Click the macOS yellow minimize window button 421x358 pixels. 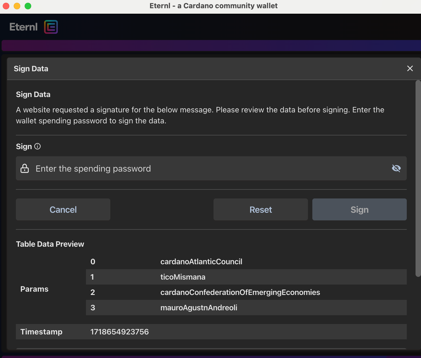click(17, 6)
